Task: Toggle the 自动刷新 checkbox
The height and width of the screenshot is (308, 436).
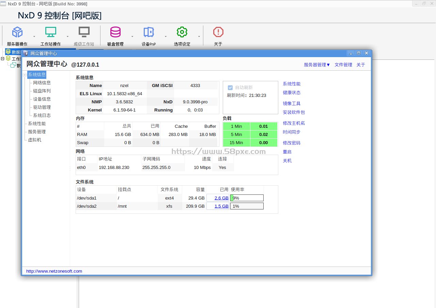Action: tap(230, 88)
